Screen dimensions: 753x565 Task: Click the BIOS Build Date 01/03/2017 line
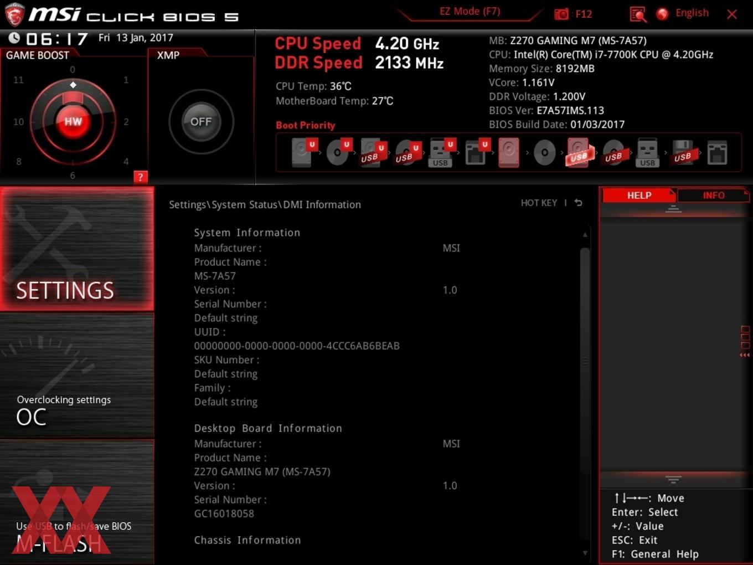(556, 125)
